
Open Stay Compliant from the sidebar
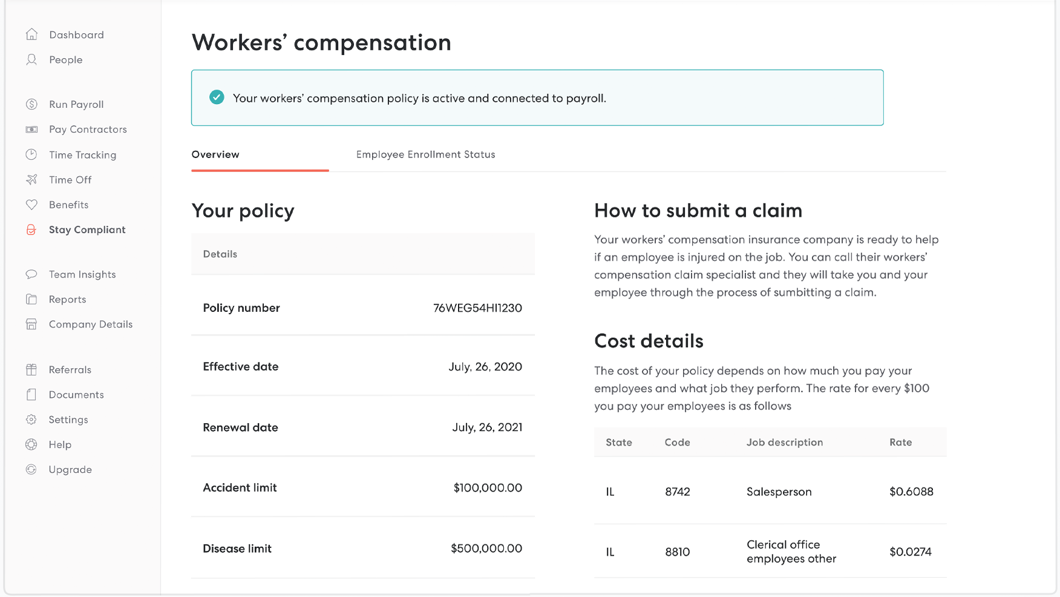click(x=87, y=229)
